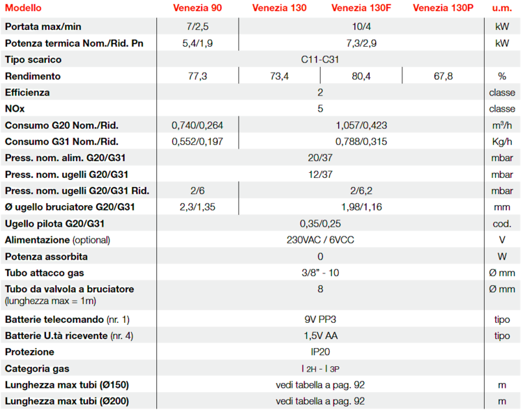Viewport: 523px width, 415px height.
Task: Select 'Consumo G31 Nom./Rid.' label
Action: pyautogui.click(x=61, y=142)
